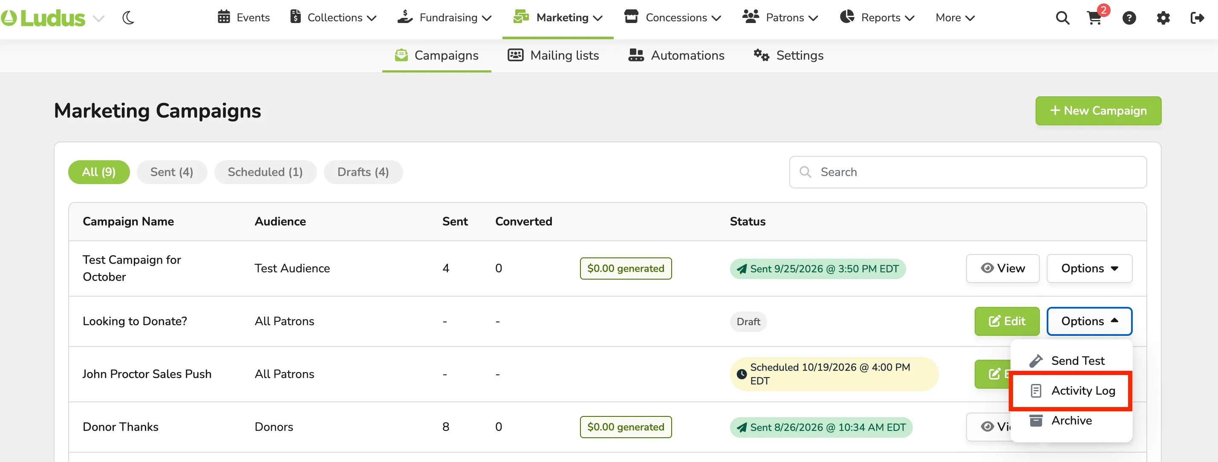Filter campaigns by Scheduled (1)
This screenshot has width=1218, height=462.
(x=265, y=172)
